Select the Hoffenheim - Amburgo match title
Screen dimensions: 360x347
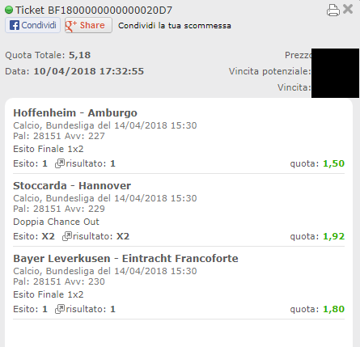click(x=75, y=113)
